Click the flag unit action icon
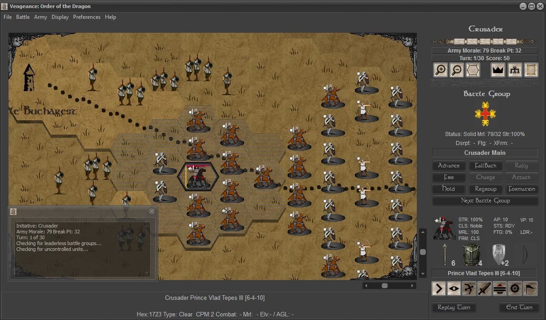546x320 pixels. [x=530, y=289]
